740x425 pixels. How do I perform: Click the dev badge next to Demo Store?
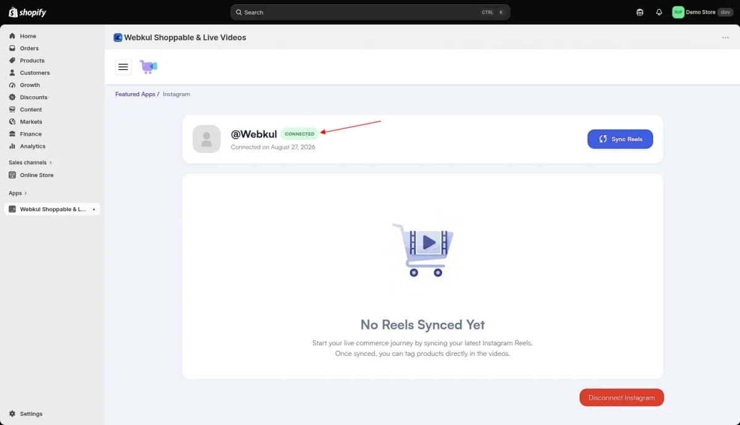pos(725,12)
